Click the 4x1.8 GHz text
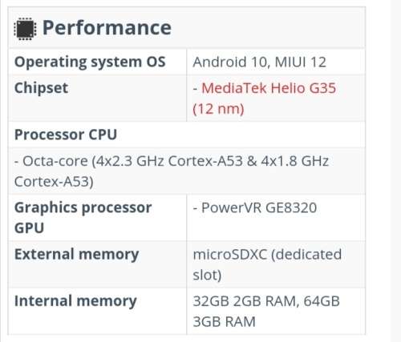The height and width of the screenshot is (342, 401). (294, 161)
